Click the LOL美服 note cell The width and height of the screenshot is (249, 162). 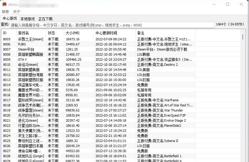coord(143,70)
